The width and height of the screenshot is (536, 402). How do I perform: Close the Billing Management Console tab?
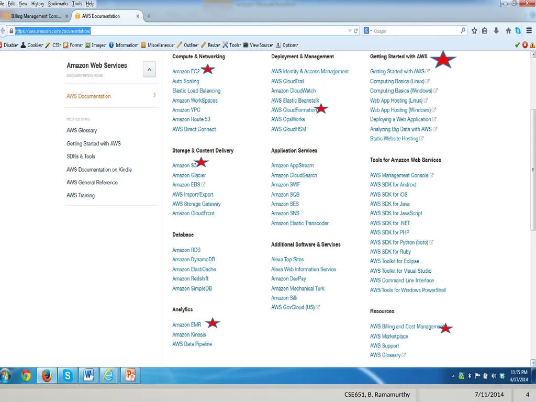(x=66, y=16)
